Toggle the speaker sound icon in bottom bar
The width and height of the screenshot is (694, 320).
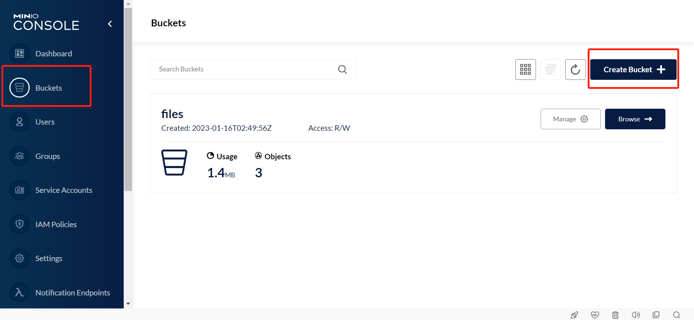635,315
